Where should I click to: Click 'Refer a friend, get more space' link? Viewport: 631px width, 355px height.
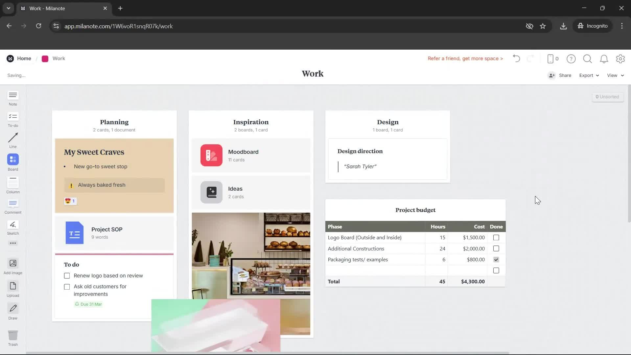pyautogui.click(x=465, y=58)
